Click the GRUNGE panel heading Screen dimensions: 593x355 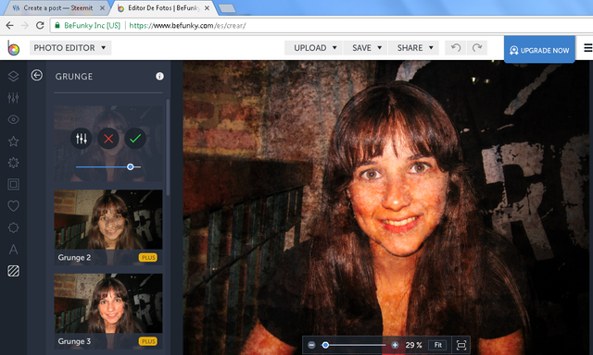pos(74,77)
